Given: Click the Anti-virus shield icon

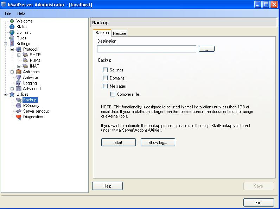Looking at the screenshot, I should (19, 77).
